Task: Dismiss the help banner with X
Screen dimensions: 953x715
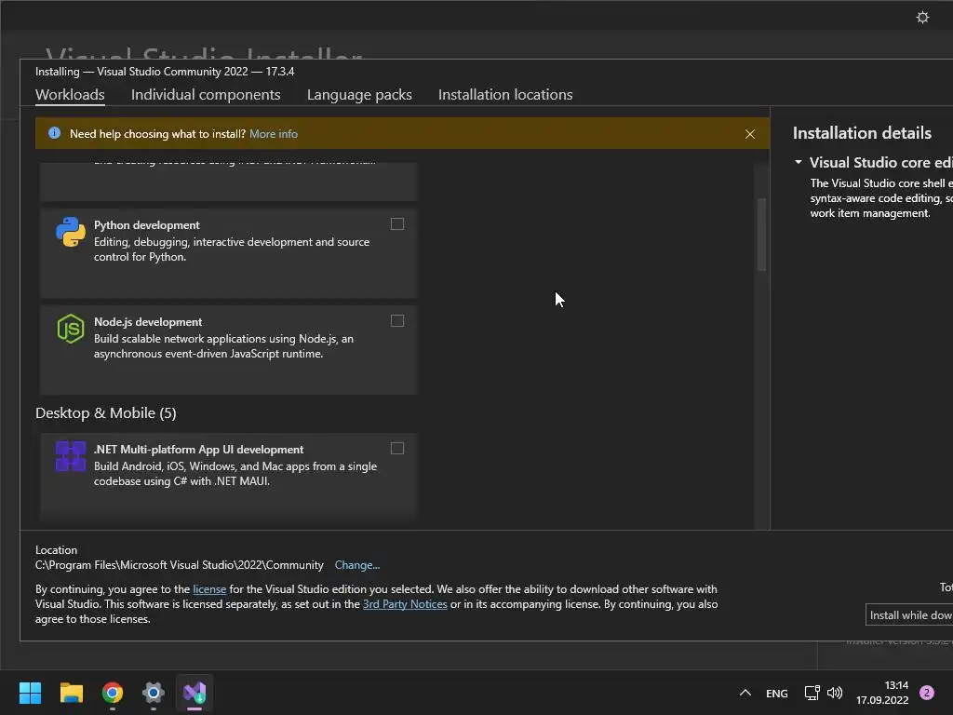Action: click(x=750, y=134)
